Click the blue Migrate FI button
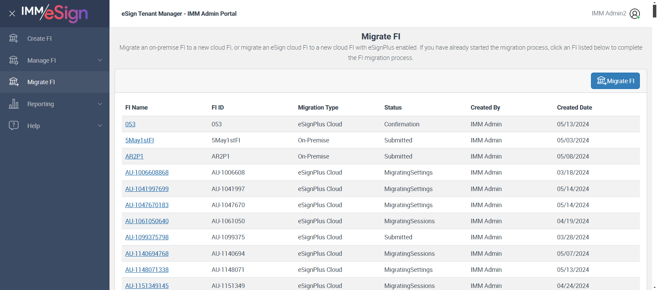Viewport: 657px width, 290px height. (x=615, y=81)
